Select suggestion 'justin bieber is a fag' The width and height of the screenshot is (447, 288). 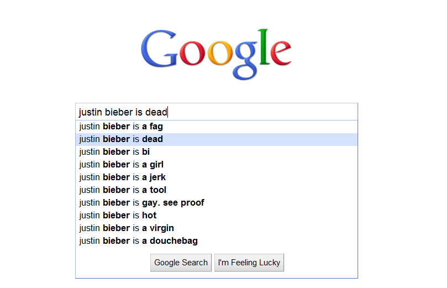[x=121, y=127]
